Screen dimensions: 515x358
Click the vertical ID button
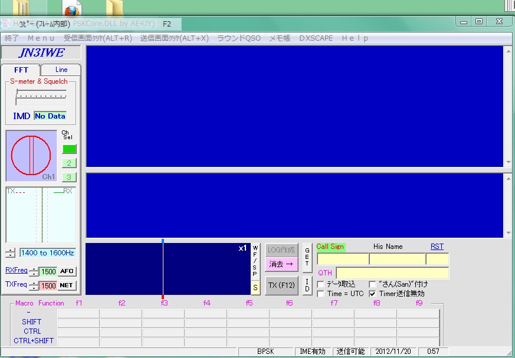tap(307, 285)
